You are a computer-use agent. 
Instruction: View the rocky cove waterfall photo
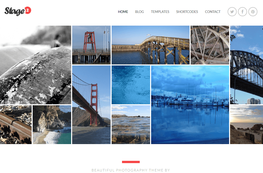52,125
